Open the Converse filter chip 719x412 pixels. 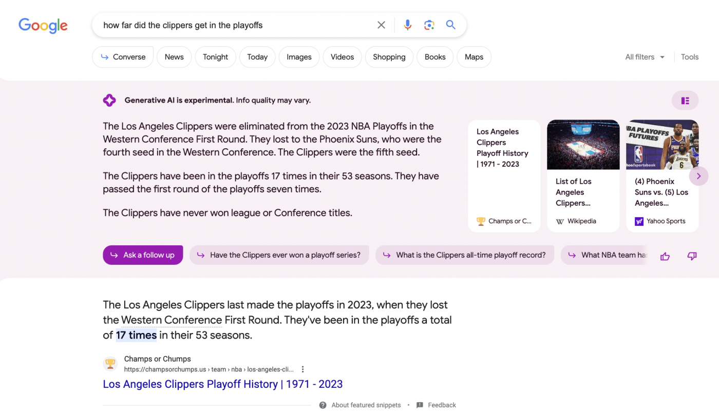click(123, 57)
